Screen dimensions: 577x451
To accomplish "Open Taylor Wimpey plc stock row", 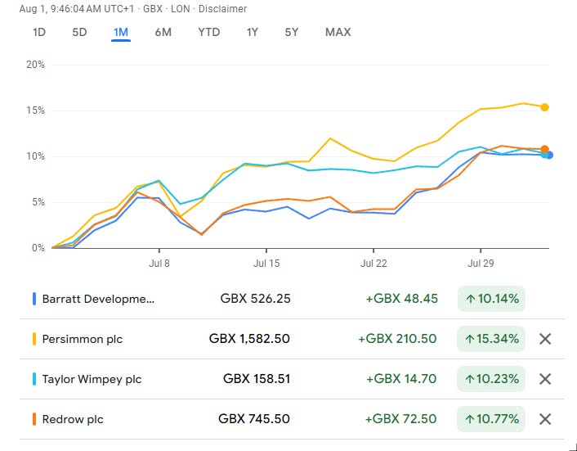I will pyautogui.click(x=292, y=379).
